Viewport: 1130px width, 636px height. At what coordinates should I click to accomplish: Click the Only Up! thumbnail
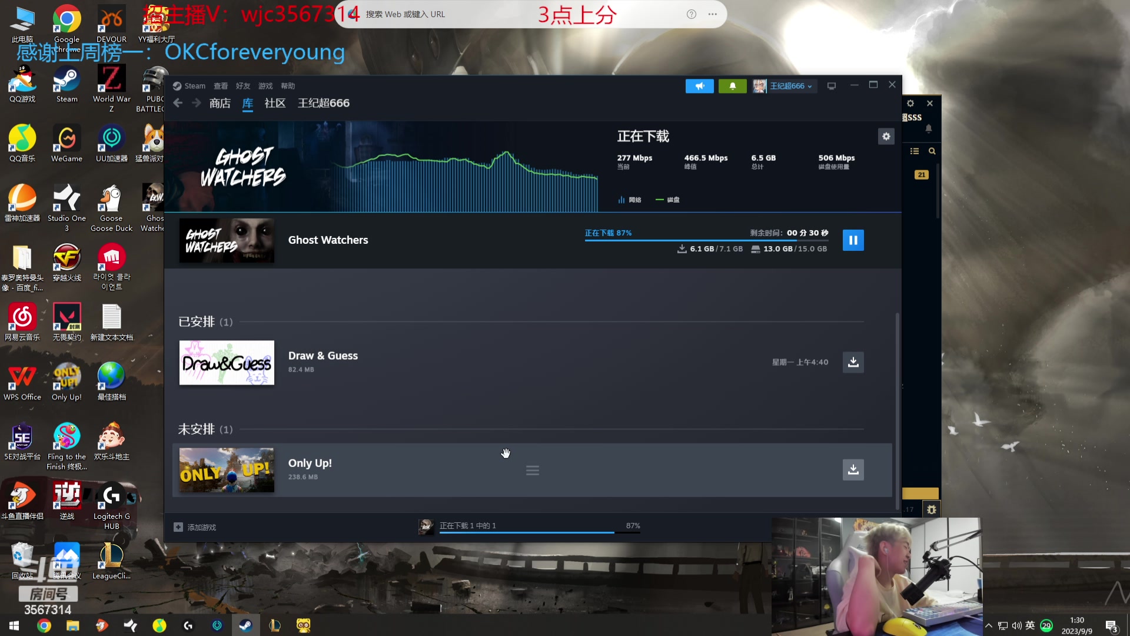click(x=227, y=470)
